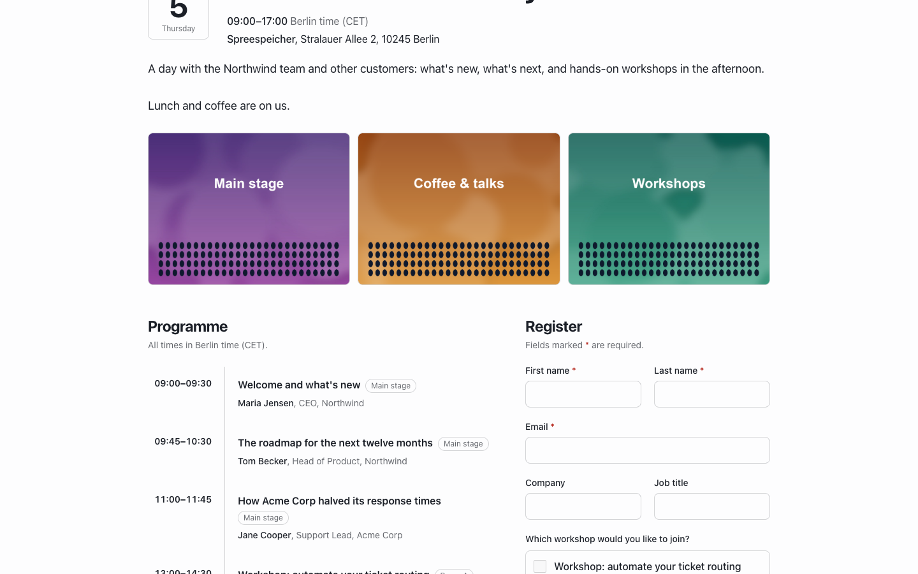Focus the Last name input field
This screenshot has width=918, height=574.
[712, 394]
